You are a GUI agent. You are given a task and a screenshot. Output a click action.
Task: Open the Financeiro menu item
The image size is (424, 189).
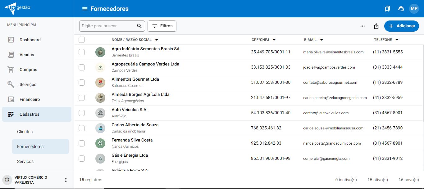pyautogui.click(x=30, y=99)
